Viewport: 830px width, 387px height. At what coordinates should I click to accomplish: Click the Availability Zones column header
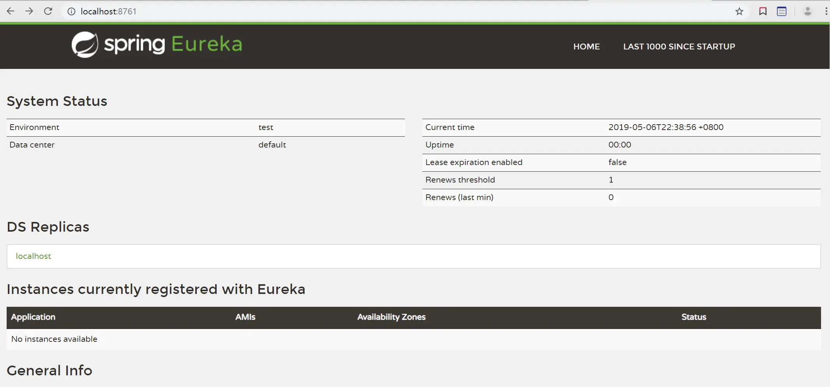point(391,317)
